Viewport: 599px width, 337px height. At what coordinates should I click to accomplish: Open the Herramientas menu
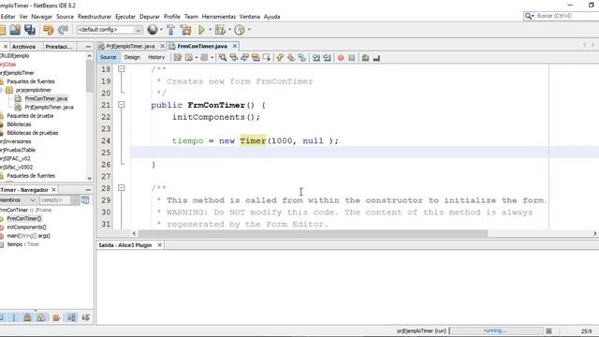[218, 17]
